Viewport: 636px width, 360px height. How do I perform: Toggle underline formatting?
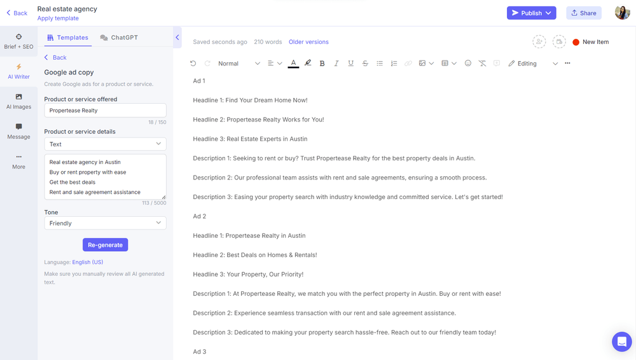351,64
